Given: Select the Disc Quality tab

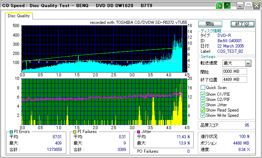Looking at the screenshot, I should [19, 16].
